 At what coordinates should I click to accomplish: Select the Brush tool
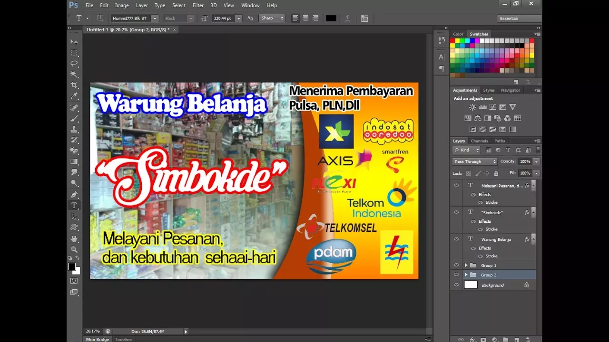(x=74, y=118)
